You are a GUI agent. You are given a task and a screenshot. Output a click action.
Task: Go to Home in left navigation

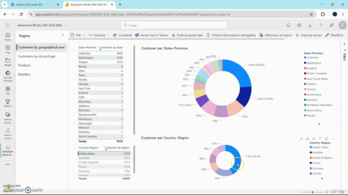point(8,36)
